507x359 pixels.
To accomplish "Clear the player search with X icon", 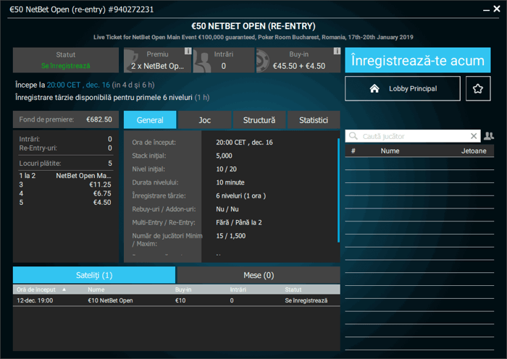I will point(474,136).
